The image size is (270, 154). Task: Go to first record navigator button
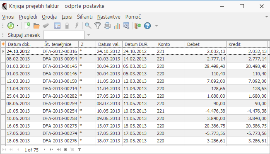pos(4,149)
